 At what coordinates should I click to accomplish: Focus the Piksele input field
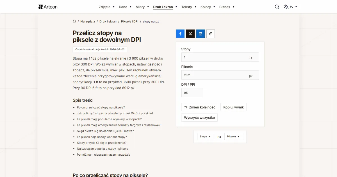(220, 75)
